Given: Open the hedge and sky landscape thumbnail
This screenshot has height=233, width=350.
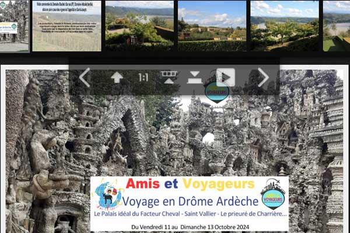Looking at the screenshot, I should pyautogui.click(x=212, y=26).
